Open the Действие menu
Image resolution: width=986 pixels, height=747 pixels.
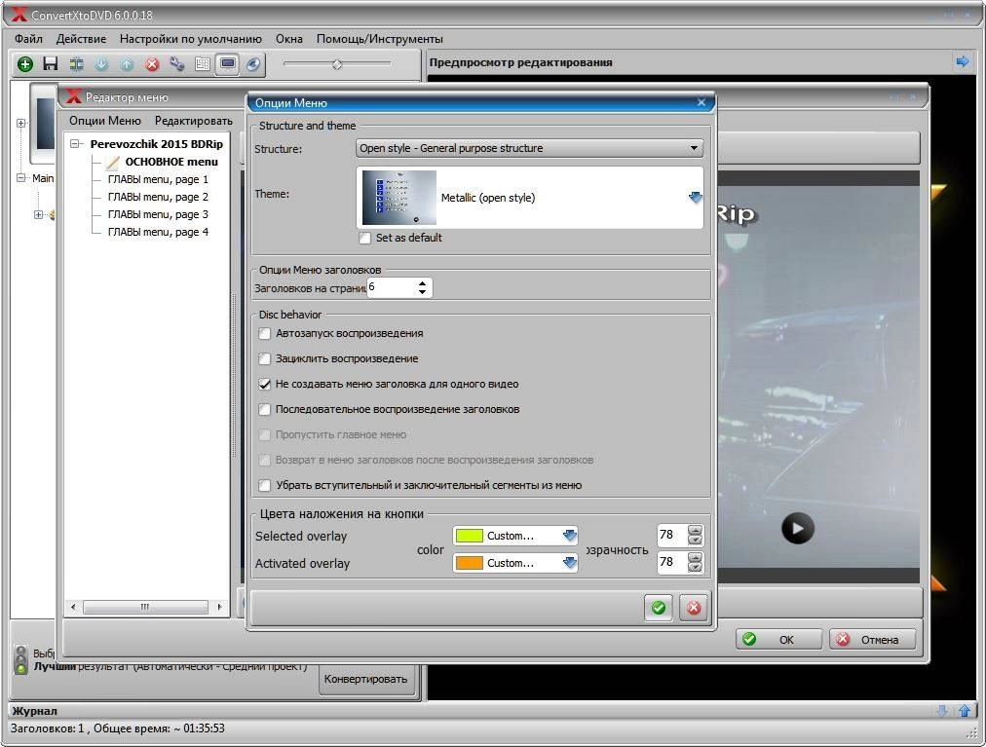(81, 39)
